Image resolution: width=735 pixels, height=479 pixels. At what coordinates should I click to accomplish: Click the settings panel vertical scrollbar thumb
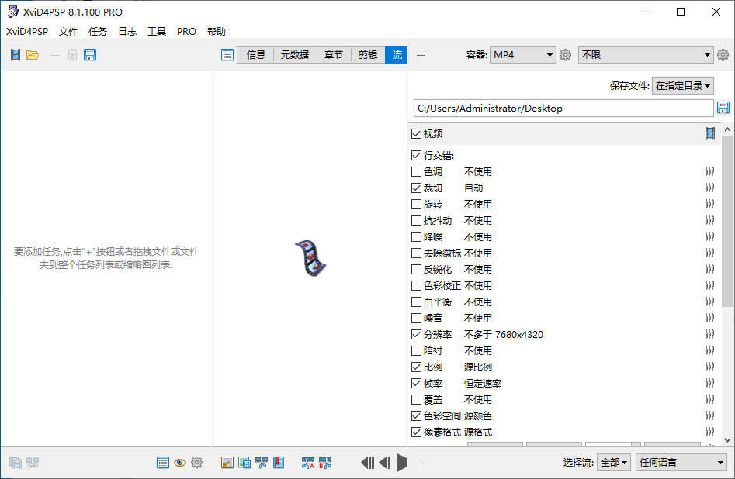tap(727, 221)
